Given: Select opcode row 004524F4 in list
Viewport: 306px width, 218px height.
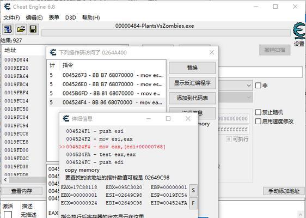Looking at the screenshot, I should (106, 102).
